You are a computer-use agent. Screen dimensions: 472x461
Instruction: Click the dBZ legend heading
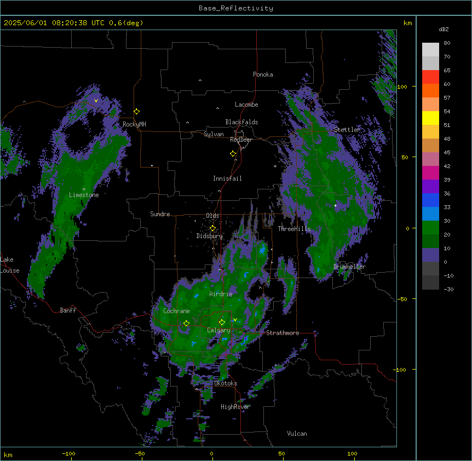[x=444, y=30]
